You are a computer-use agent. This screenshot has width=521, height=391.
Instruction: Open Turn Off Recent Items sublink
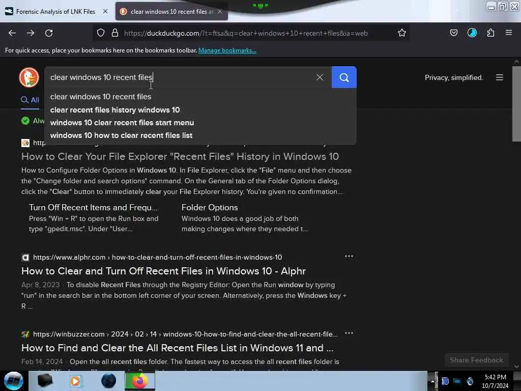pos(94,208)
